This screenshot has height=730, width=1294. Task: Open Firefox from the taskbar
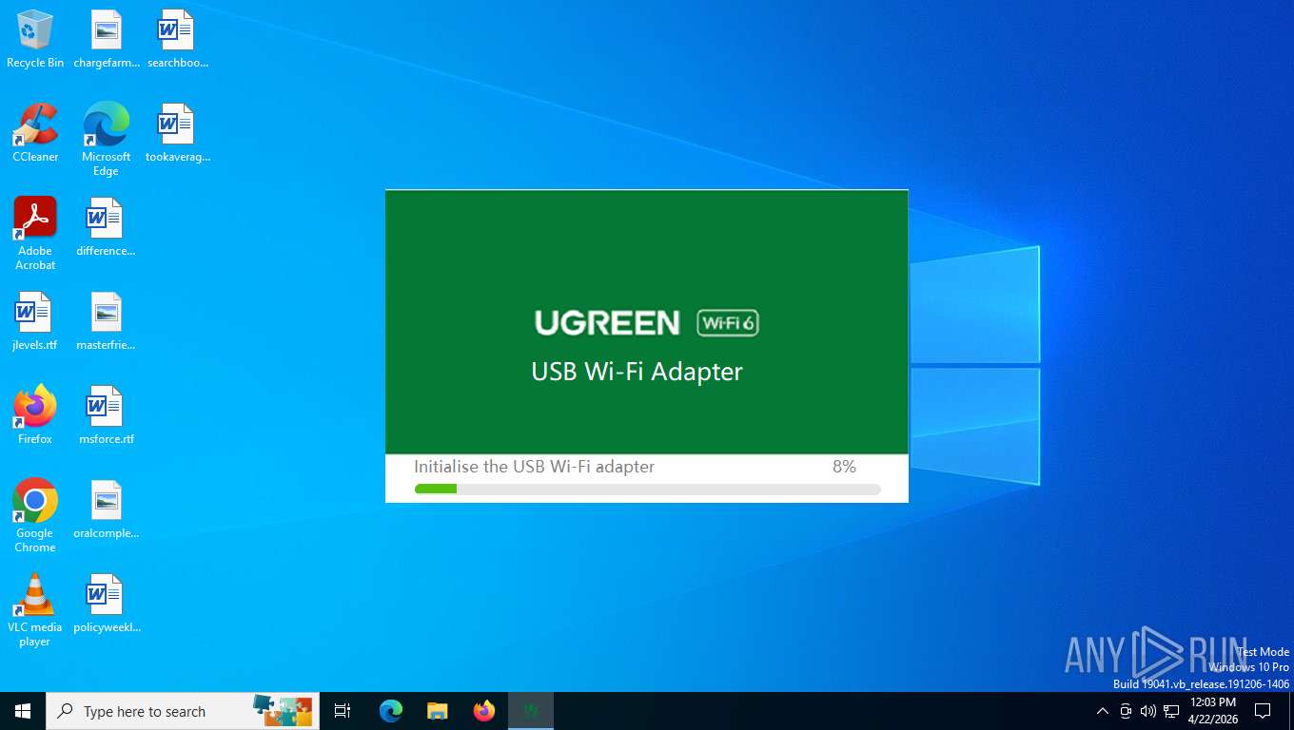tap(484, 711)
